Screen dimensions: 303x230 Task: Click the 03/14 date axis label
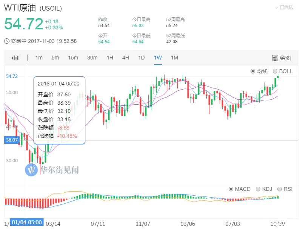[x=53, y=224]
